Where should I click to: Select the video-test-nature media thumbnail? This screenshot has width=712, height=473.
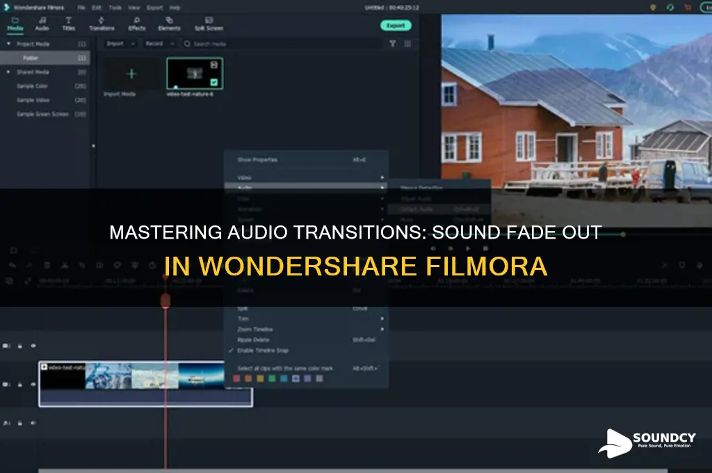tap(195, 73)
